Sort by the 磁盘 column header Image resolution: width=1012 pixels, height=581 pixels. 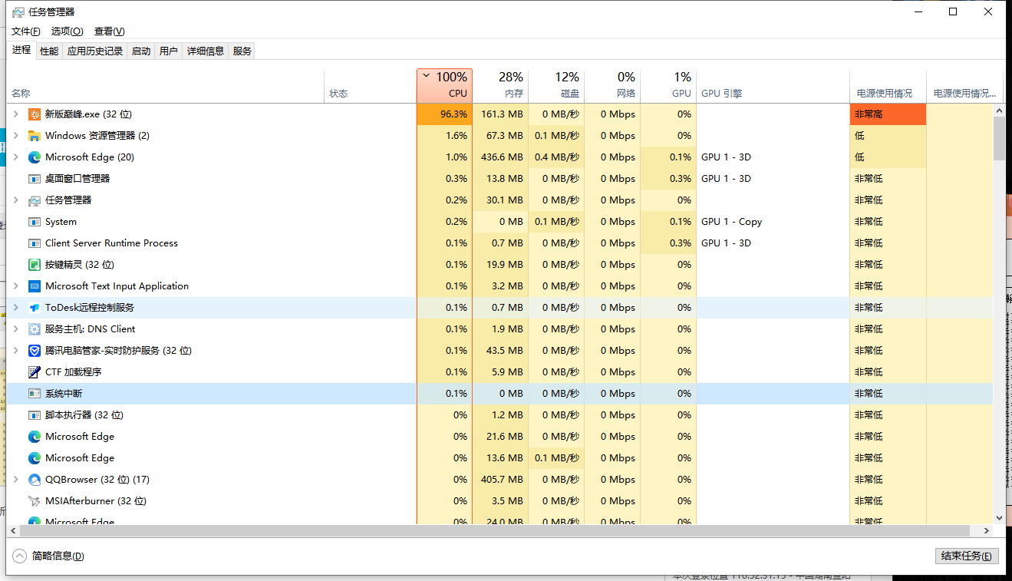(x=556, y=85)
